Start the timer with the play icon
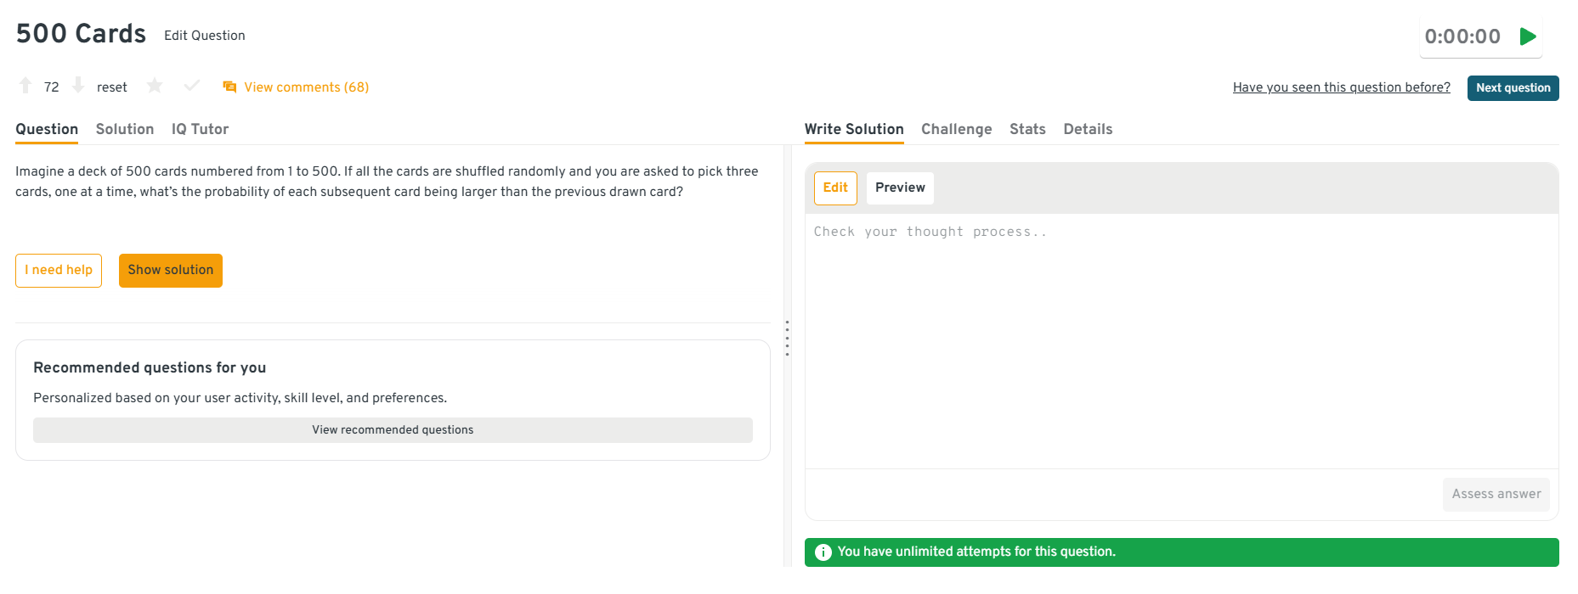This screenshot has width=1578, height=594. click(x=1528, y=36)
